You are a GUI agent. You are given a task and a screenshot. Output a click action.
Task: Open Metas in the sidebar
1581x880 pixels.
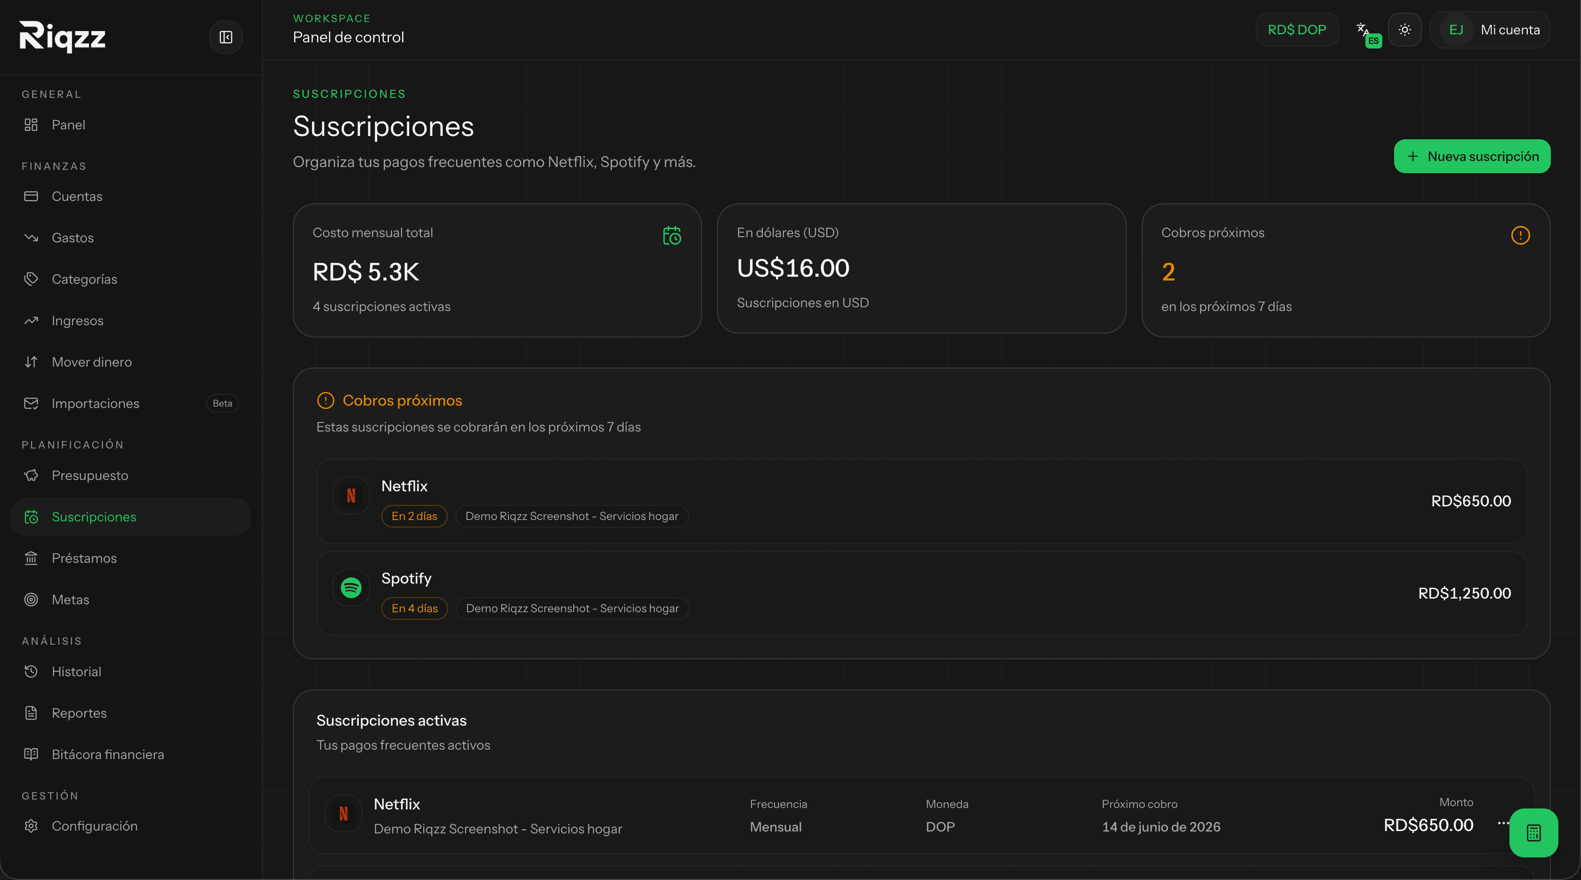pos(130,600)
